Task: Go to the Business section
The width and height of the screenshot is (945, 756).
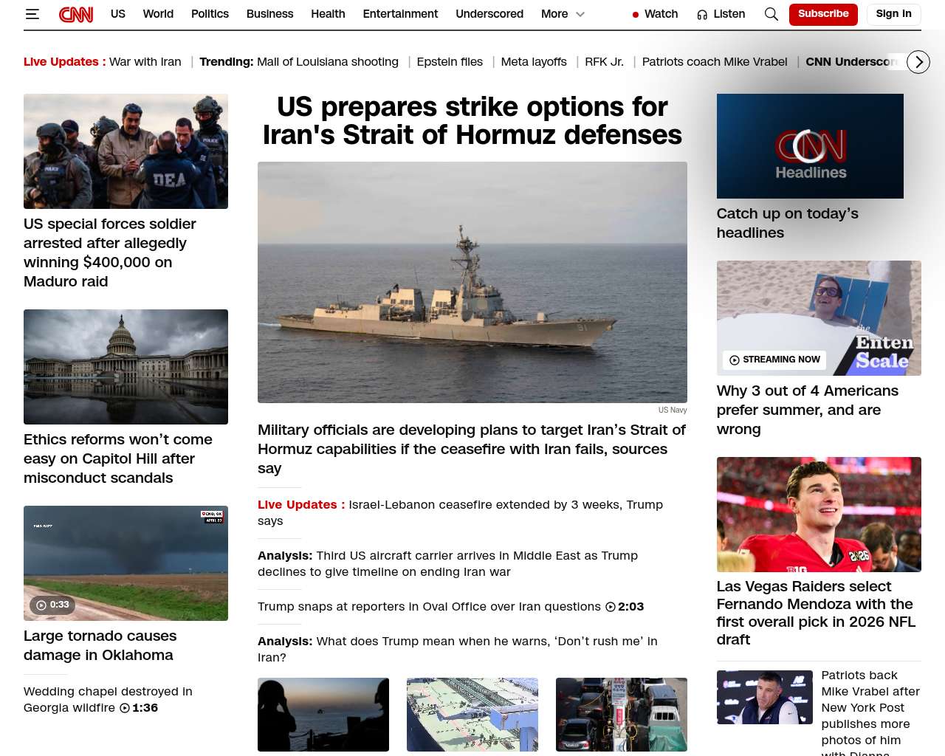Action: (x=269, y=14)
